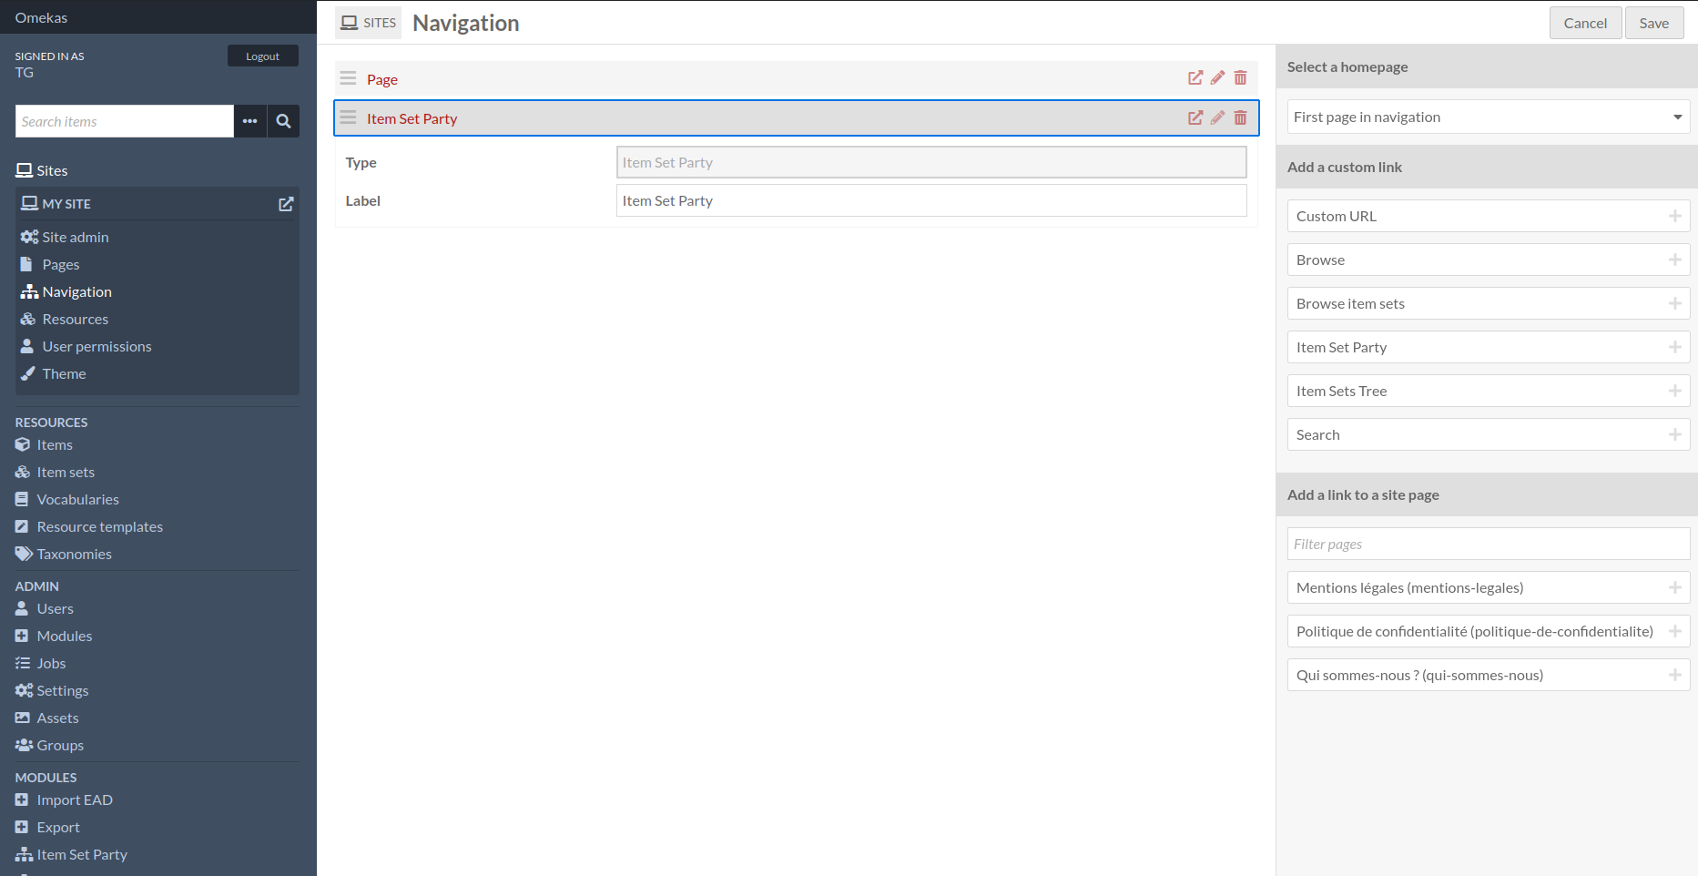Open advanced search ellipsis button
The width and height of the screenshot is (1698, 876).
pos(250,121)
